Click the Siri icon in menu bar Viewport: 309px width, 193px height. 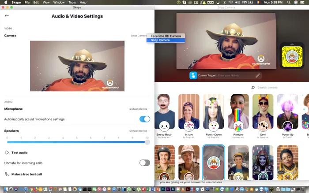pyautogui.click(x=296, y=2)
